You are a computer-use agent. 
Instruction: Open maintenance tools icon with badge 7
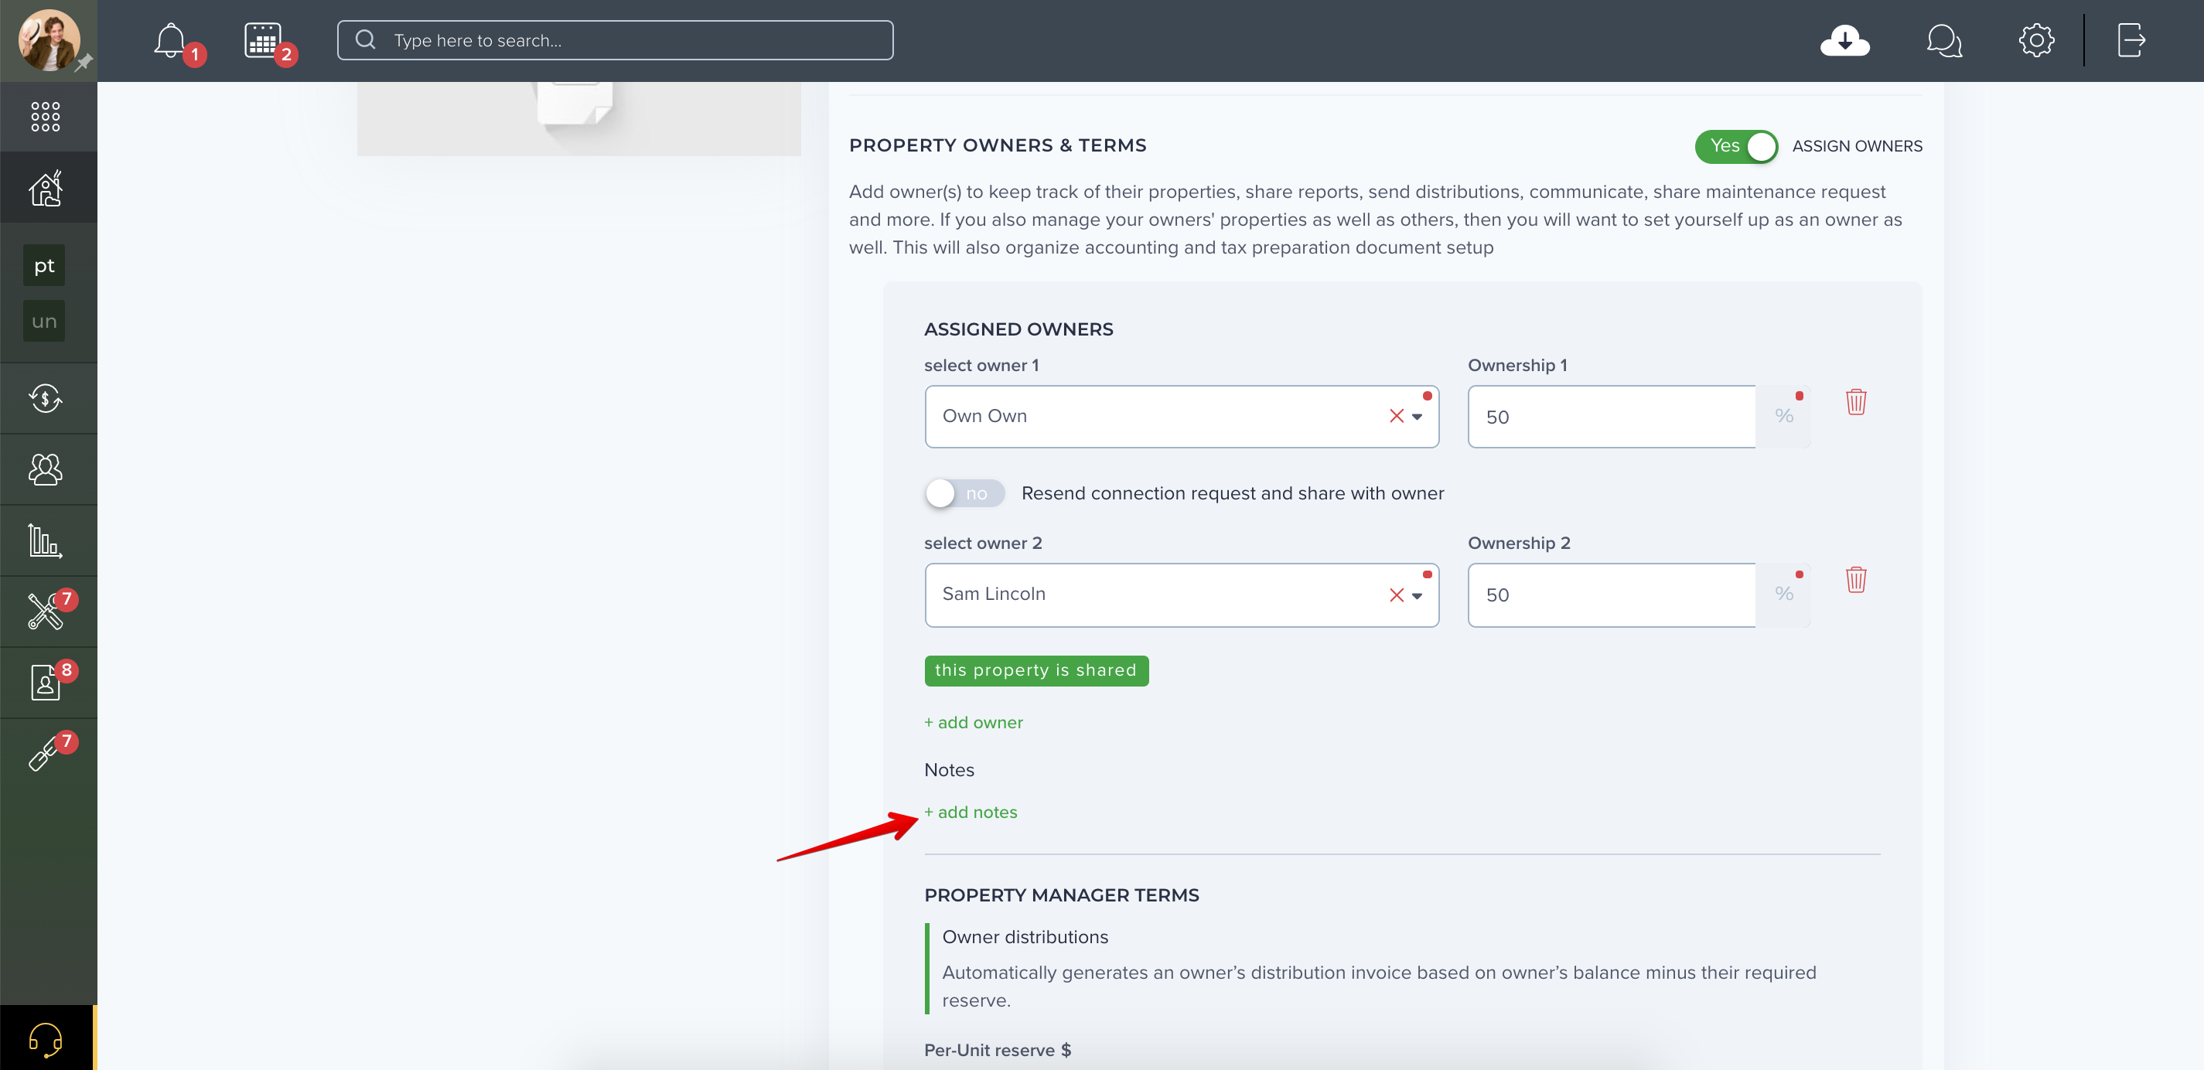point(46,612)
